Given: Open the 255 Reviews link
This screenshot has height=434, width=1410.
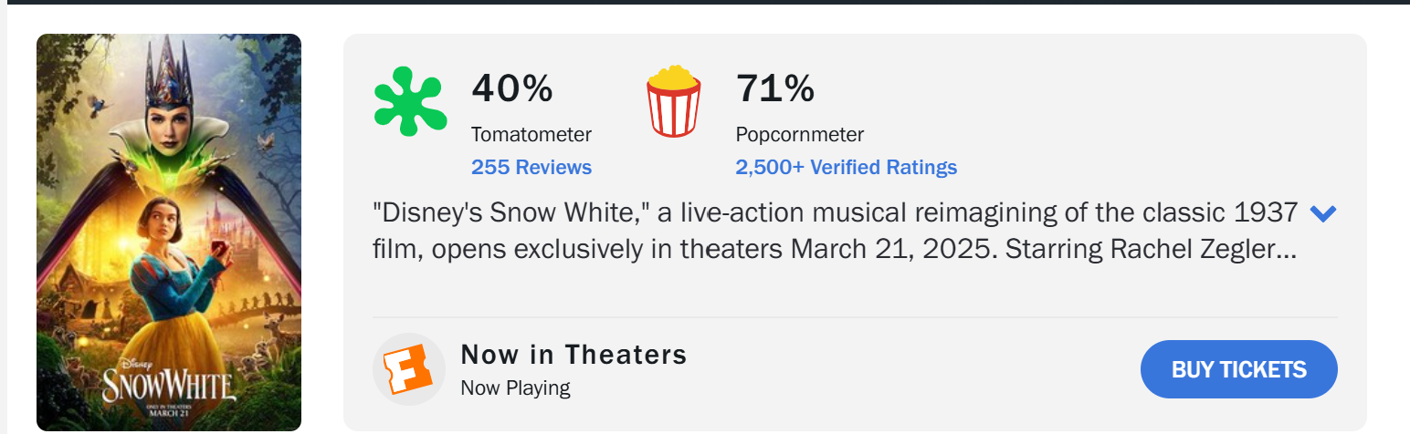Looking at the screenshot, I should pyautogui.click(x=531, y=167).
